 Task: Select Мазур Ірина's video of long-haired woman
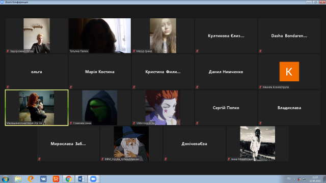pos(163,36)
